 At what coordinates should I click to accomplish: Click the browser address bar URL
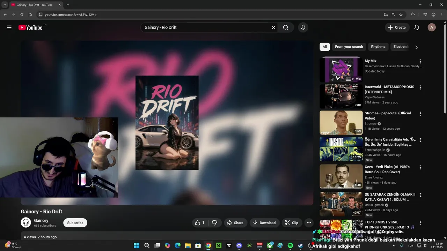coord(71,15)
